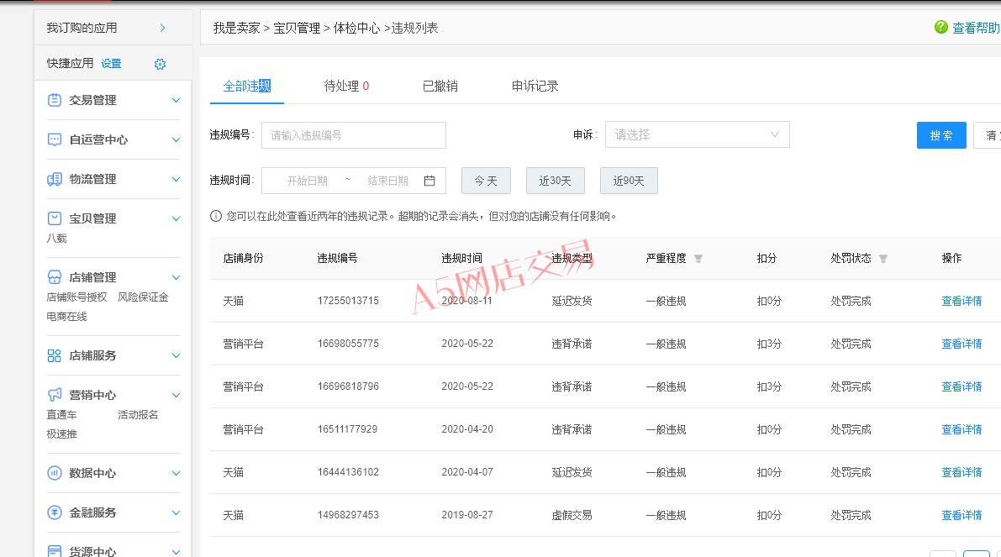Expand the 交易管理 chevron

coord(176,100)
